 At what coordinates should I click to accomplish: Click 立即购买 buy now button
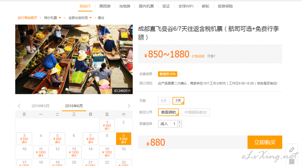(x=265, y=142)
